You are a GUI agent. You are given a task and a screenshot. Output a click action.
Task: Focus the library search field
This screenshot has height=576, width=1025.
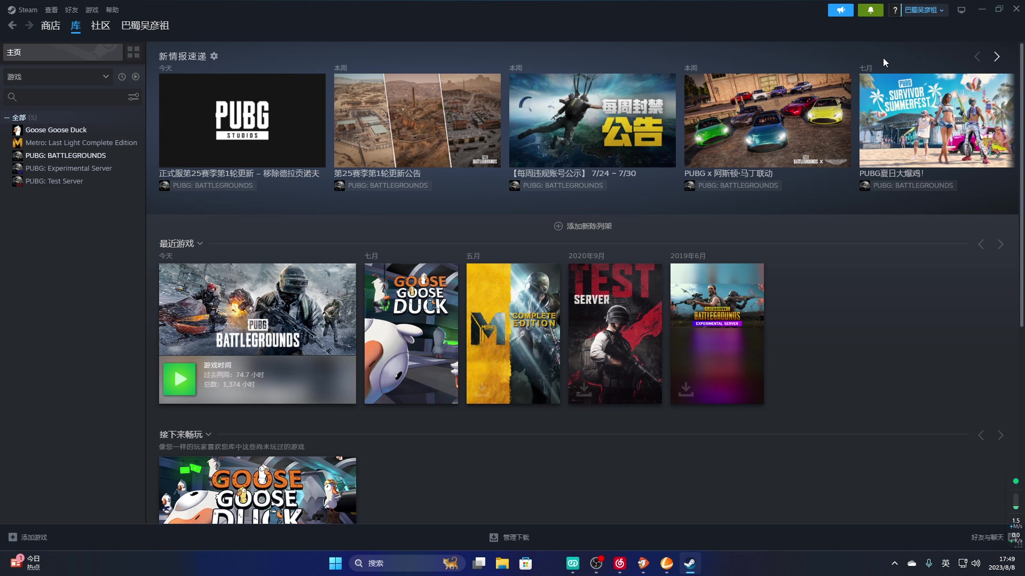(64, 97)
